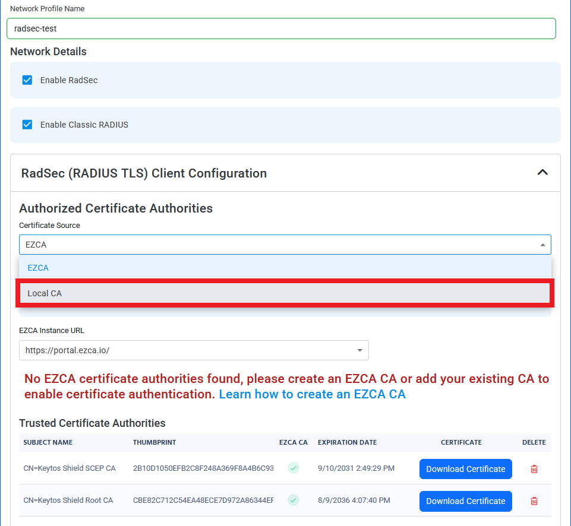Image resolution: width=571 pixels, height=526 pixels.
Task: Select CN=Keytos Shield Root CA subject name
Action: pyautogui.click(x=68, y=500)
